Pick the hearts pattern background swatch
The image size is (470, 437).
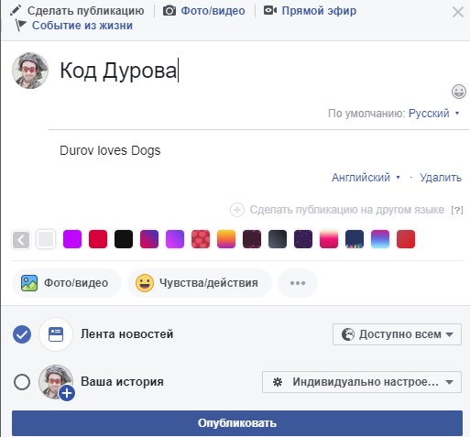click(201, 239)
